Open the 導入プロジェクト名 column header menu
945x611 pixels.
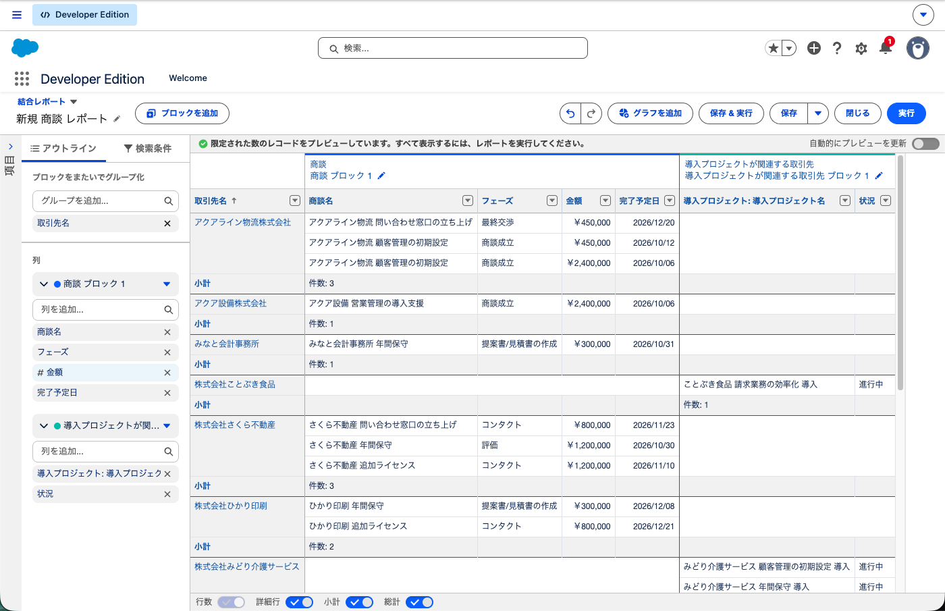pos(845,201)
